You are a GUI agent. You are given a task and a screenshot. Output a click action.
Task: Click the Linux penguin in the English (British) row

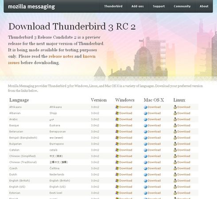pos(175,180)
